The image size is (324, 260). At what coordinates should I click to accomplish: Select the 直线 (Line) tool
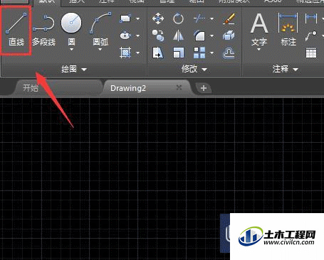(x=16, y=30)
